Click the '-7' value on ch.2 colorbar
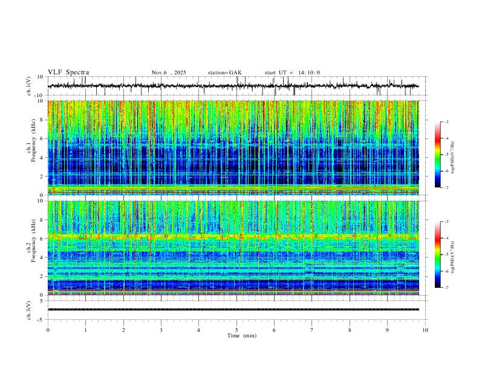The image size is (479, 370). tap(446, 288)
